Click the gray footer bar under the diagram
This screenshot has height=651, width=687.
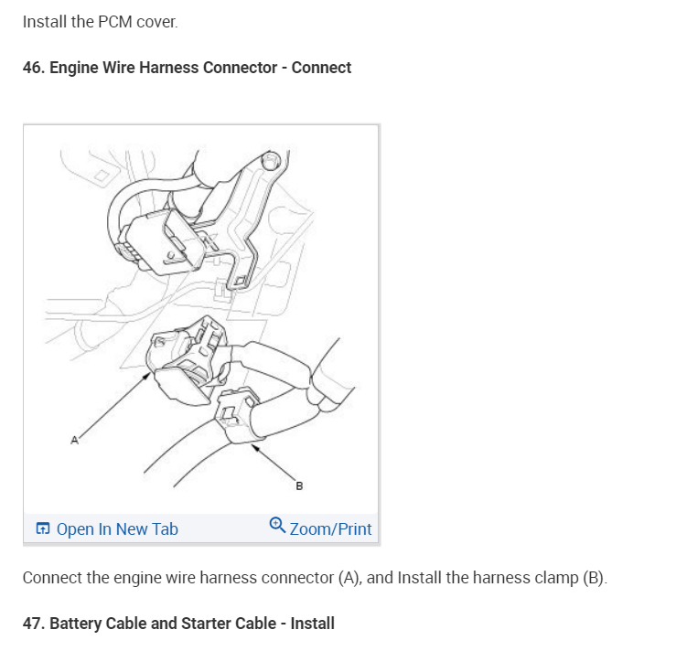[x=201, y=528]
